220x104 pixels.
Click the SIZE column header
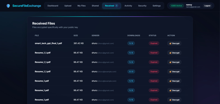coord(76,36)
